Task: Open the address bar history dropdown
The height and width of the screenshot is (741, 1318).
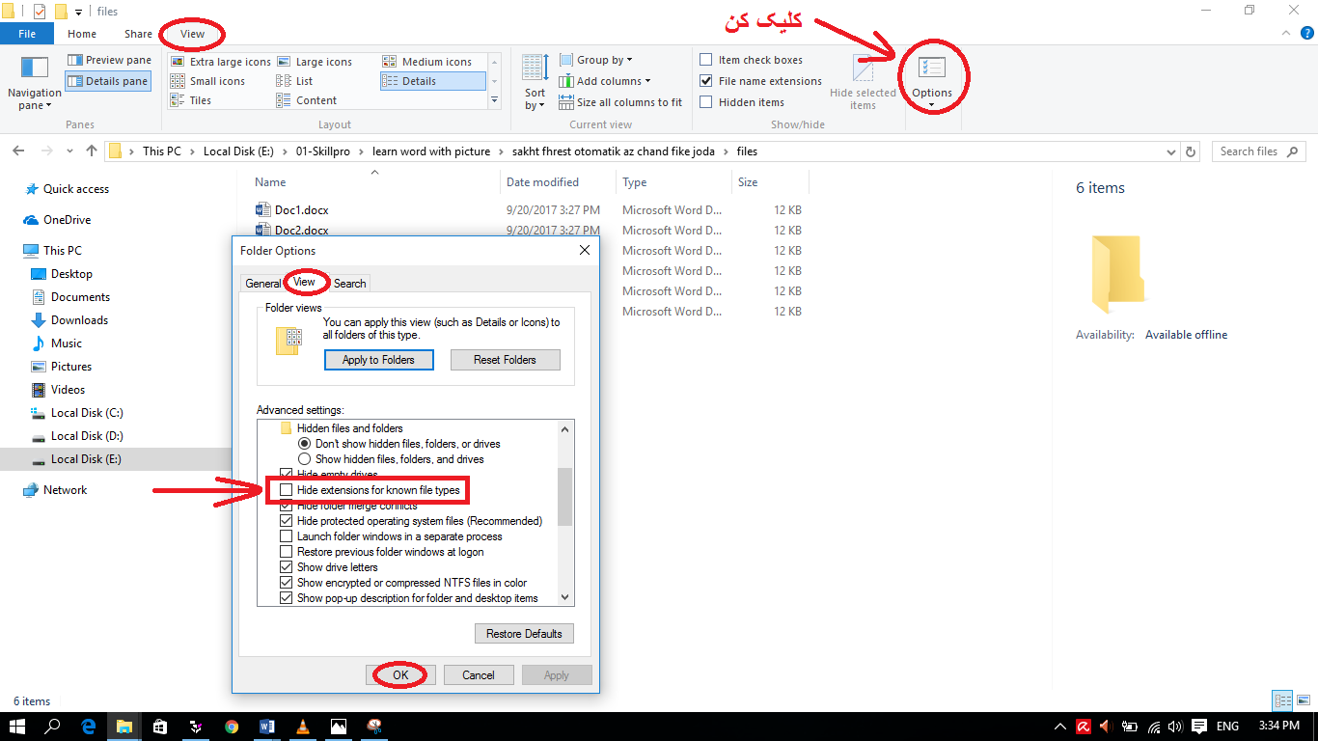Action: 1170,151
